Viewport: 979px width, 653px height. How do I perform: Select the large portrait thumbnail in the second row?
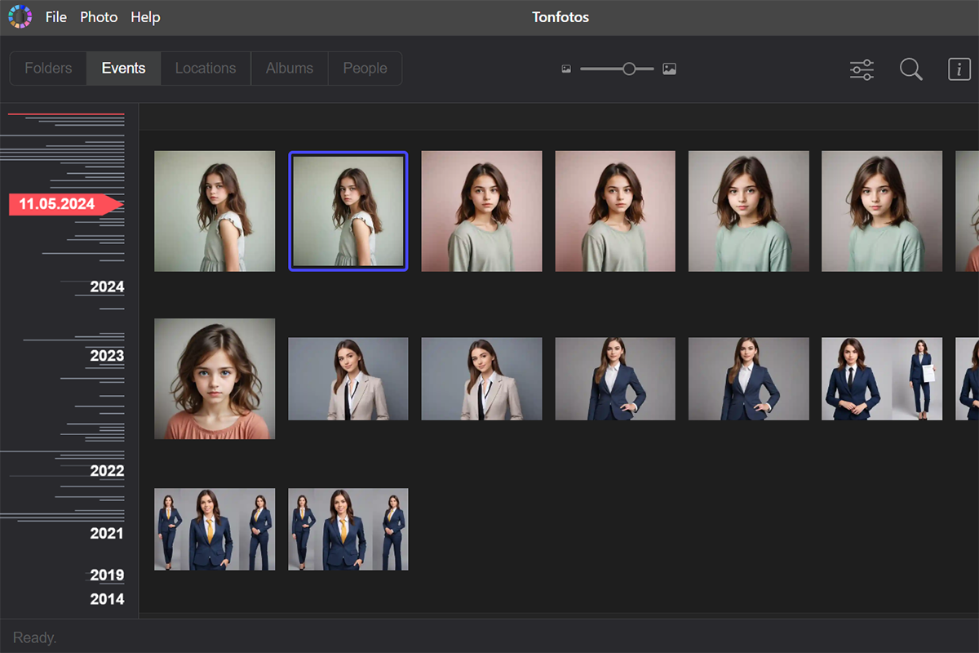[x=215, y=378]
